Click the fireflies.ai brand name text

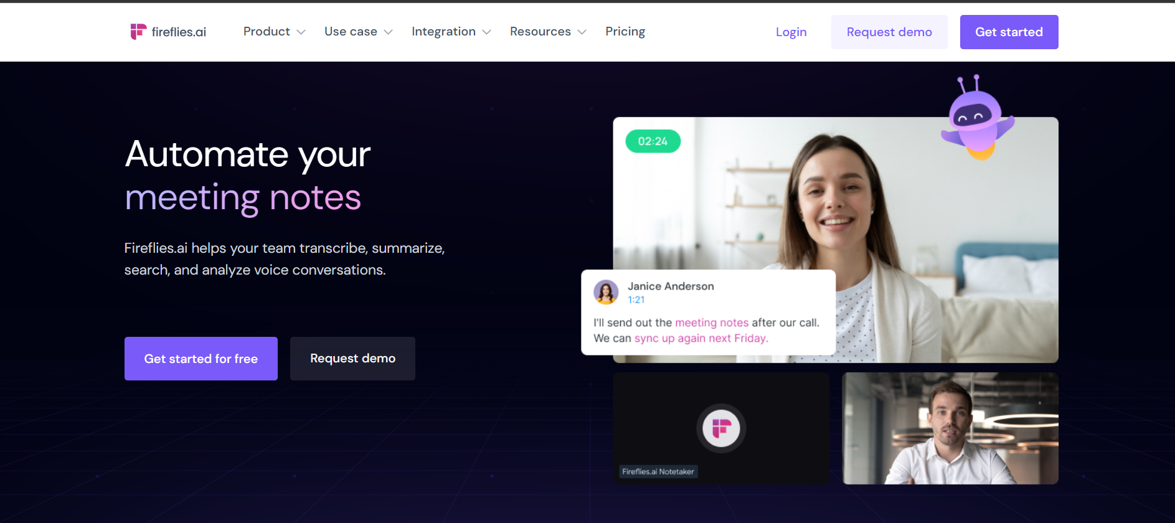179,32
